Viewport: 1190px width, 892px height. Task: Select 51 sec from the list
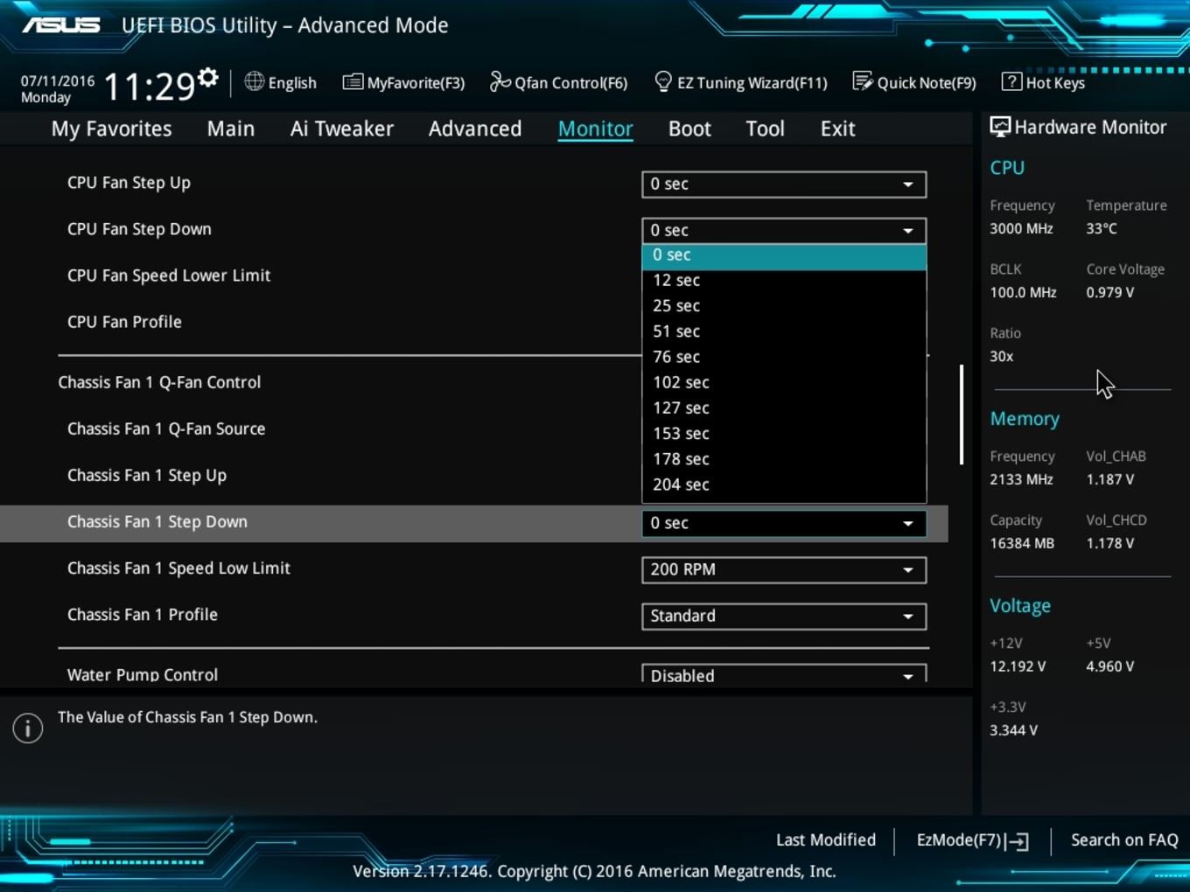pos(784,331)
